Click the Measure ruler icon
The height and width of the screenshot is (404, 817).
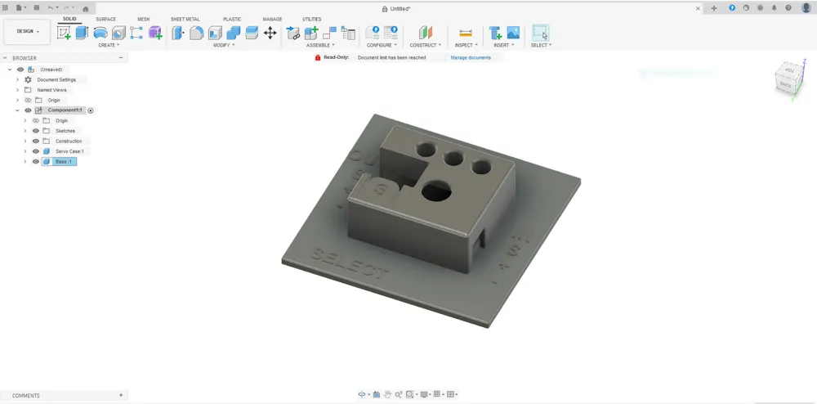pyautogui.click(x=466, y=33)
